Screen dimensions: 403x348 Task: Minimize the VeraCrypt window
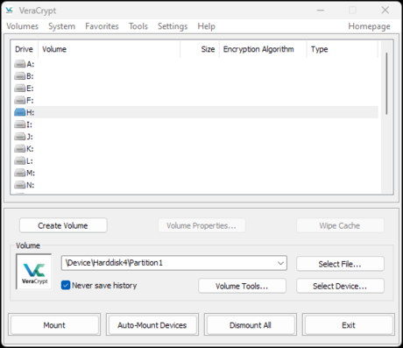point(321,11)
